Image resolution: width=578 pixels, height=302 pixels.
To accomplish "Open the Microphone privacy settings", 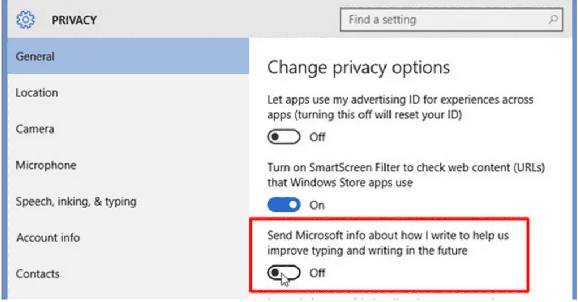I will (46, 166).
